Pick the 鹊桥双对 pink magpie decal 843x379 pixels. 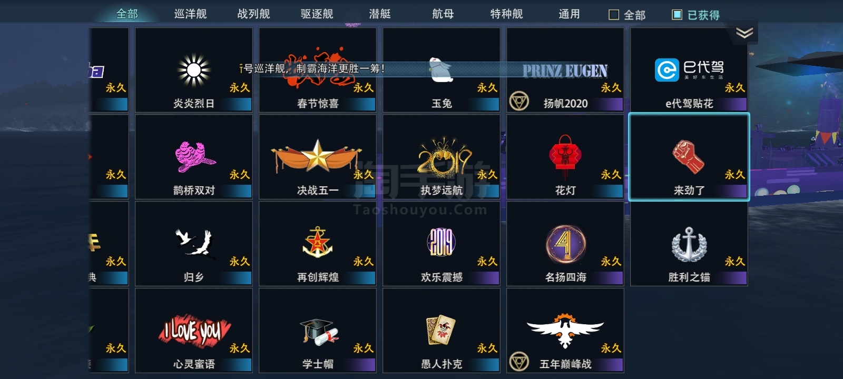[194, 157]
